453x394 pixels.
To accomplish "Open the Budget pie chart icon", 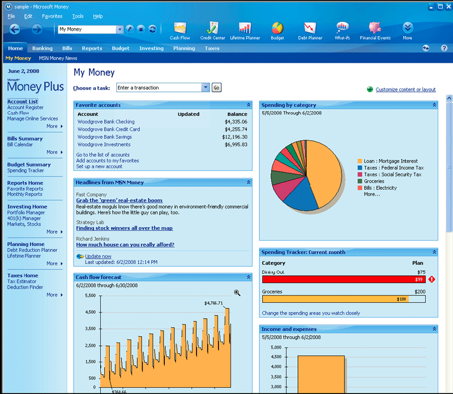I will 277,28.
